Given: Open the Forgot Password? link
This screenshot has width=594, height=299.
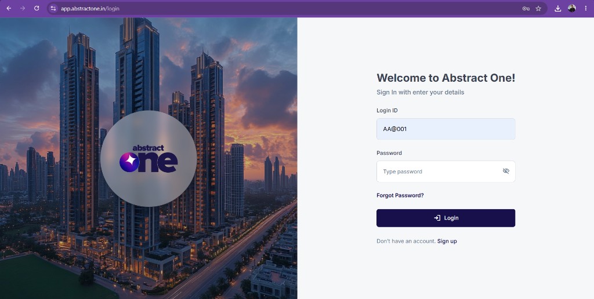Looking at the screenshot, I should coord(400,195).
